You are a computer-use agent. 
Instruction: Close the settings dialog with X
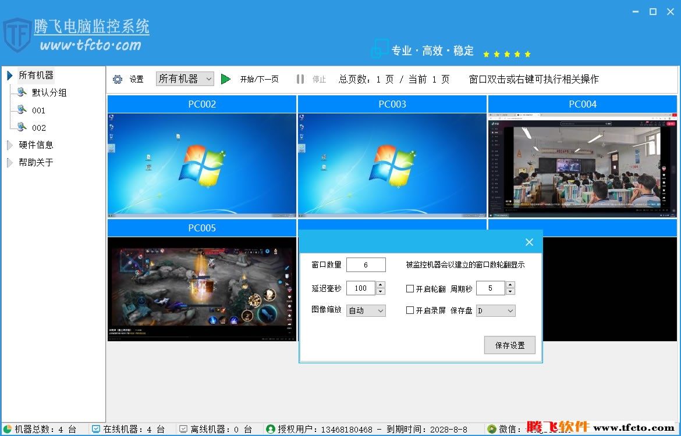pos(529,242)
